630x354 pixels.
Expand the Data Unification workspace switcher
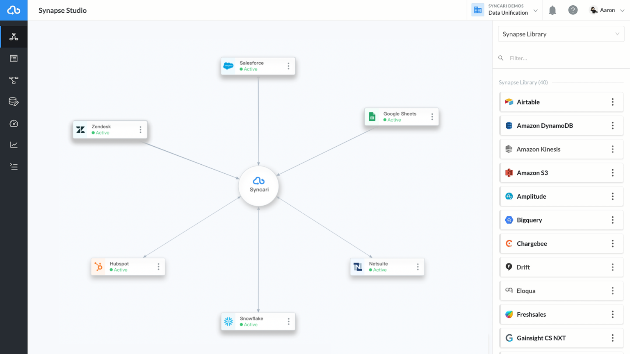pos(536,10)
